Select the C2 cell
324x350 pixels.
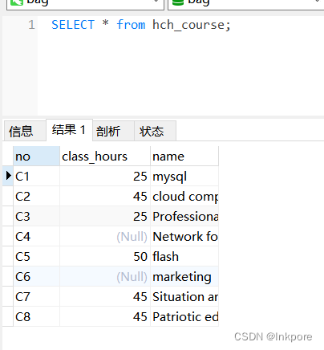(36, 196)
